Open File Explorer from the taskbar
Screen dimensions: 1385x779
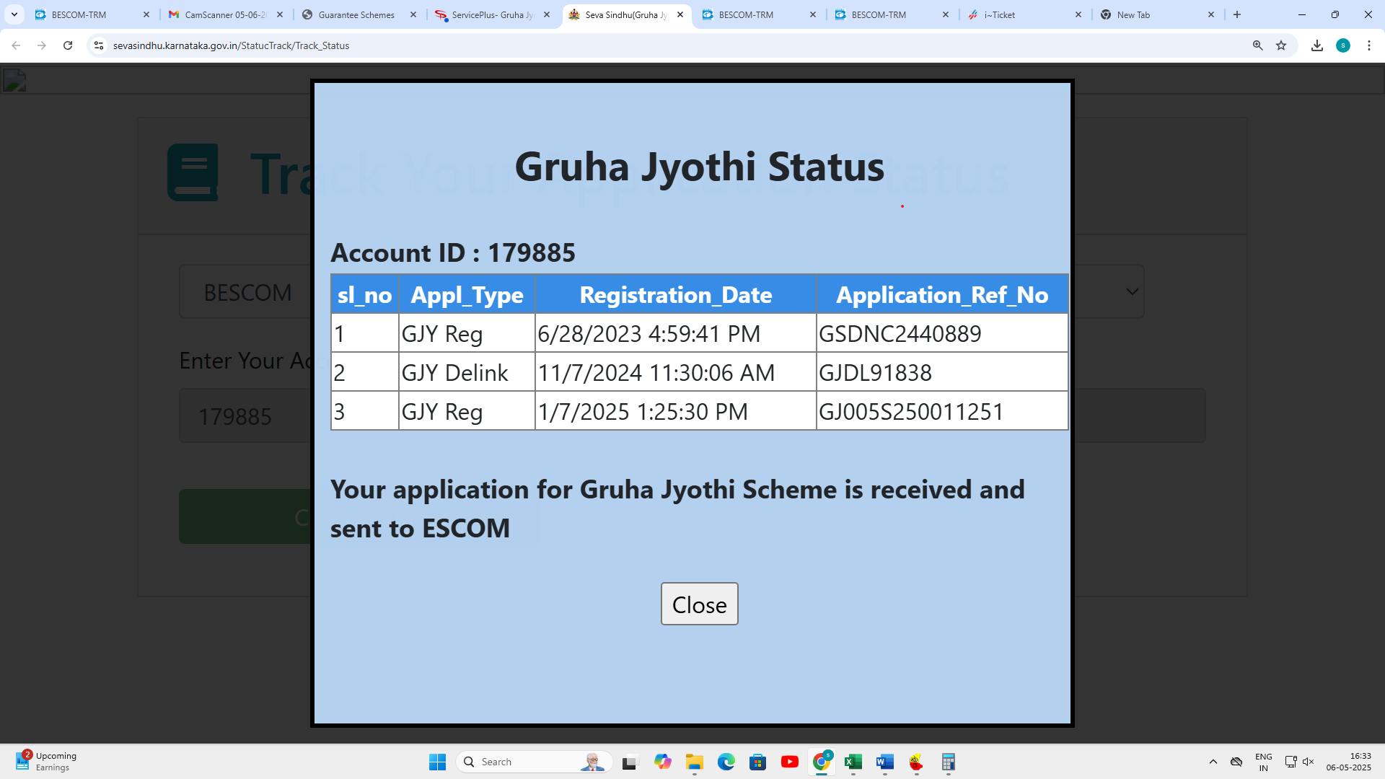point(694,762)
